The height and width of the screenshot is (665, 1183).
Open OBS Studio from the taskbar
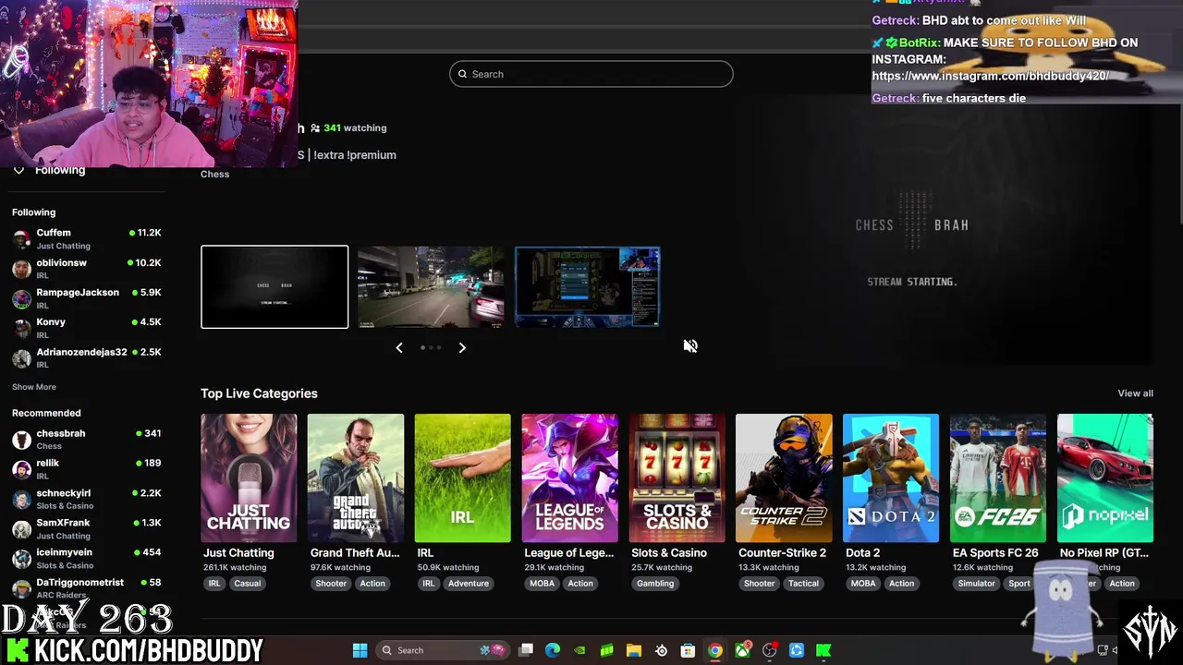769,650
